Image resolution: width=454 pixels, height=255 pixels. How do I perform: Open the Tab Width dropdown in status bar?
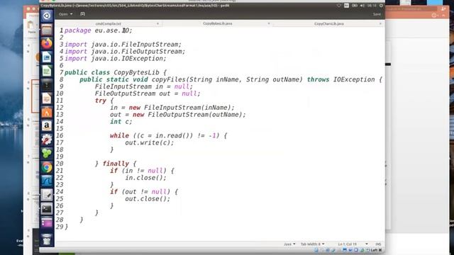pyautogui.click(x=312, y=244)
